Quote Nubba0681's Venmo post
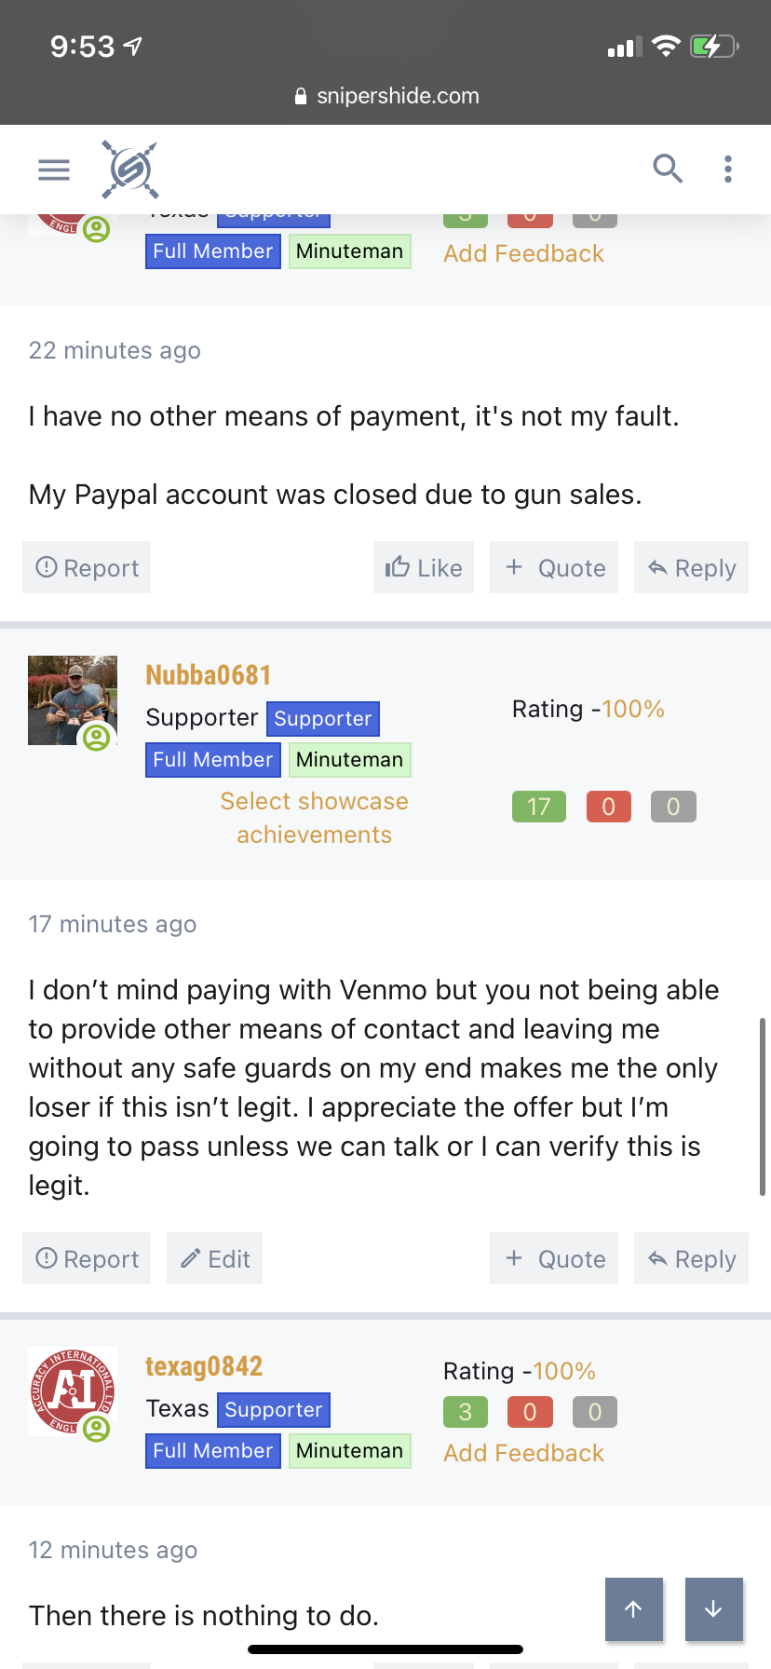Viewport: 771px width, 1669px height. 554,1258
